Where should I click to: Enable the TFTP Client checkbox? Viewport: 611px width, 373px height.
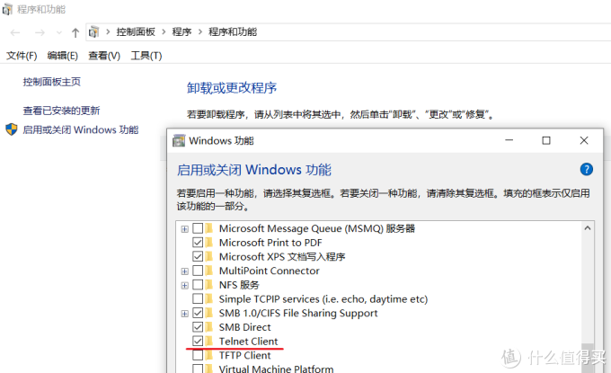click(198, 356)
